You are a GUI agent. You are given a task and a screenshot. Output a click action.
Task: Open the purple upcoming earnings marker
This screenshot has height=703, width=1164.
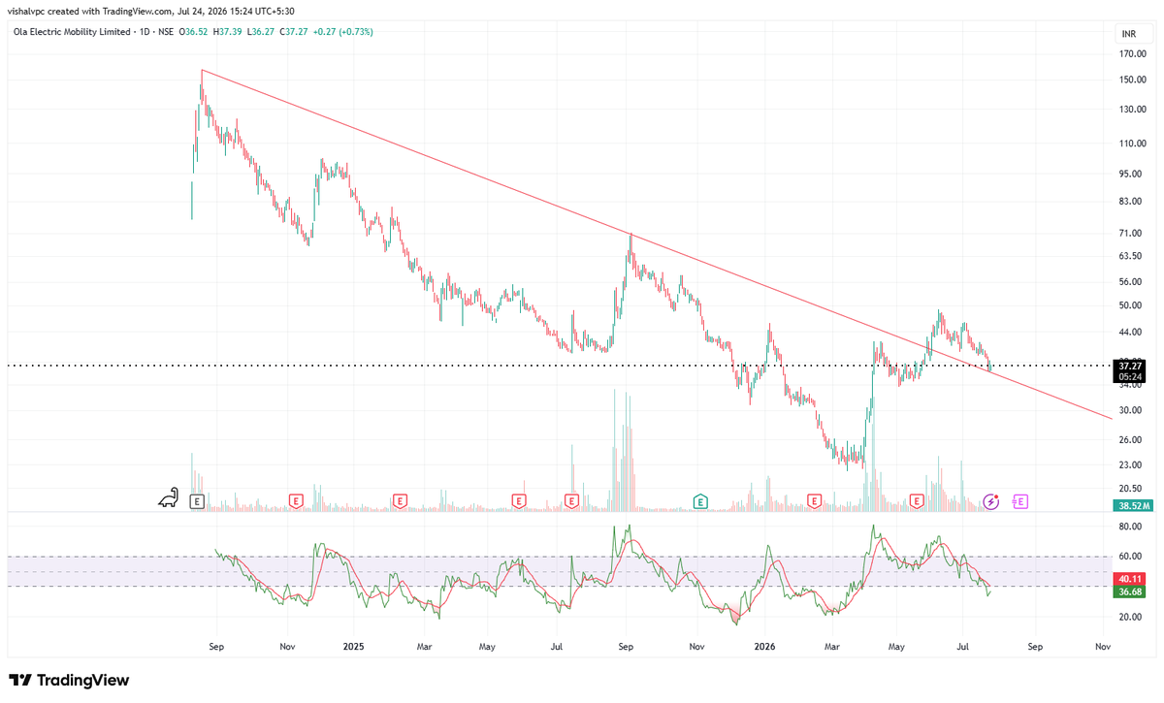pyautogui.click(x=1020, y=501)
